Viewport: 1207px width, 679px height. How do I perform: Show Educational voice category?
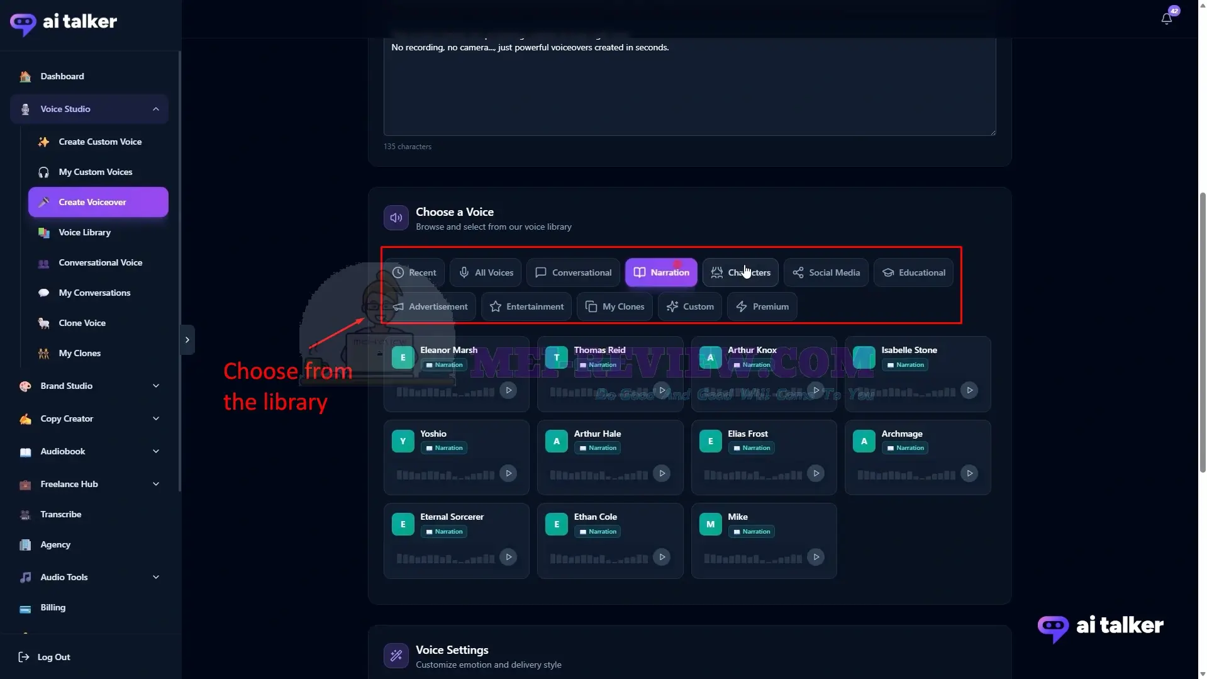pos(913,272)
